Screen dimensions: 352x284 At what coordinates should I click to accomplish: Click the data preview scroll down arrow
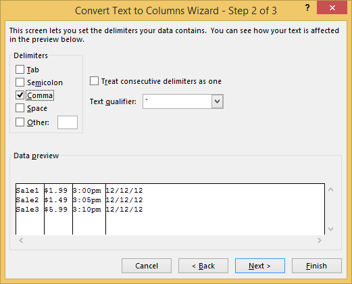(x=330, y=229)
